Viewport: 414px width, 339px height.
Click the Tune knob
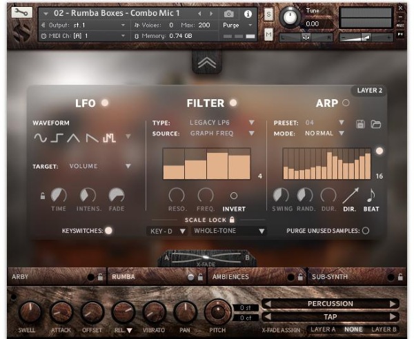coord(290,17)
